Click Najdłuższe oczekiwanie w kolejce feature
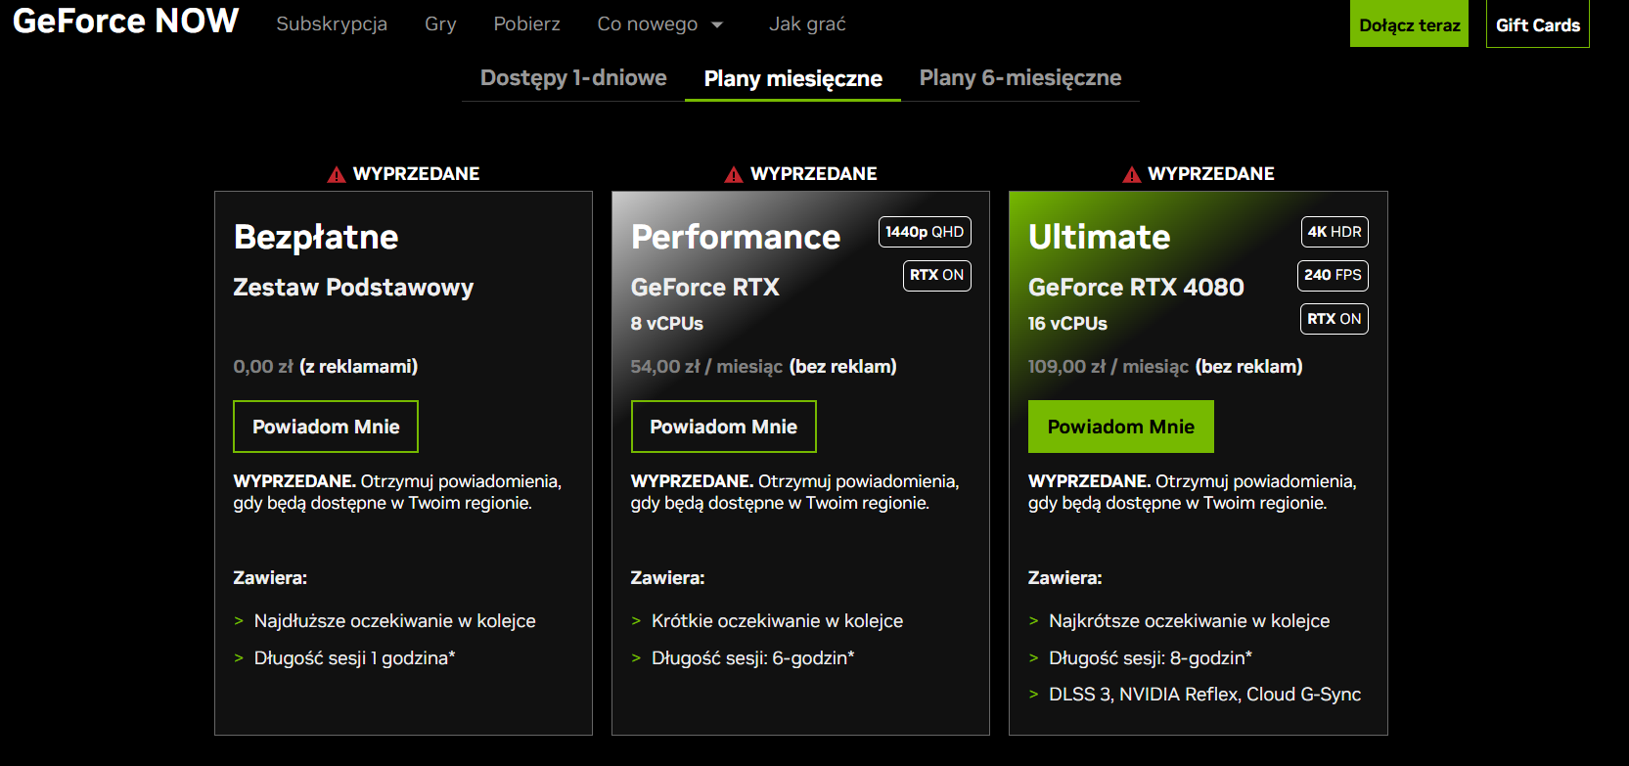 point(394,621)
